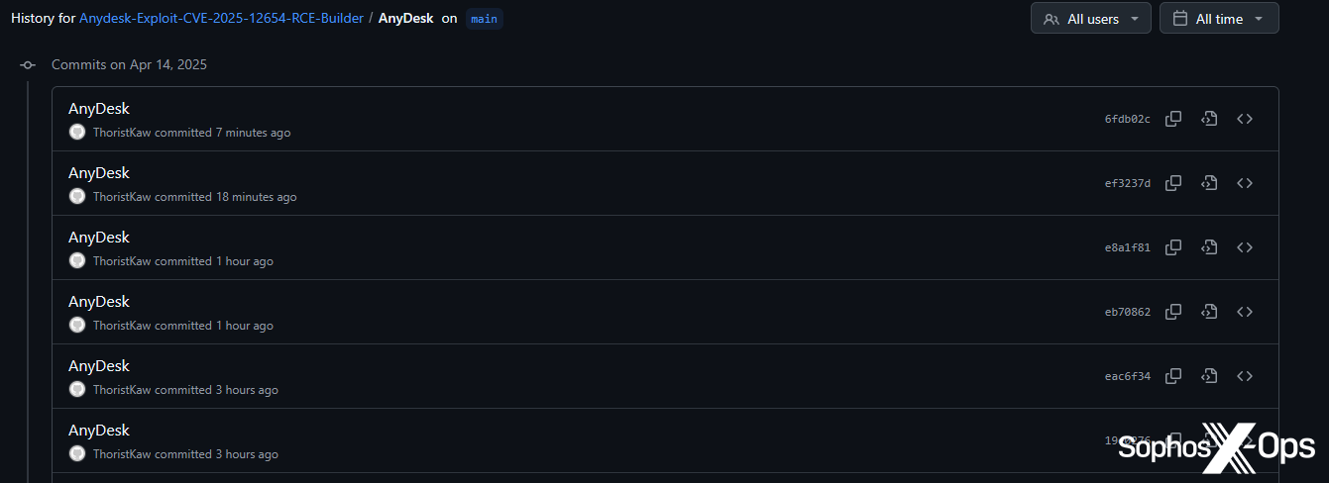View file at commit e8a1f81

click(x=1209, y=247)
